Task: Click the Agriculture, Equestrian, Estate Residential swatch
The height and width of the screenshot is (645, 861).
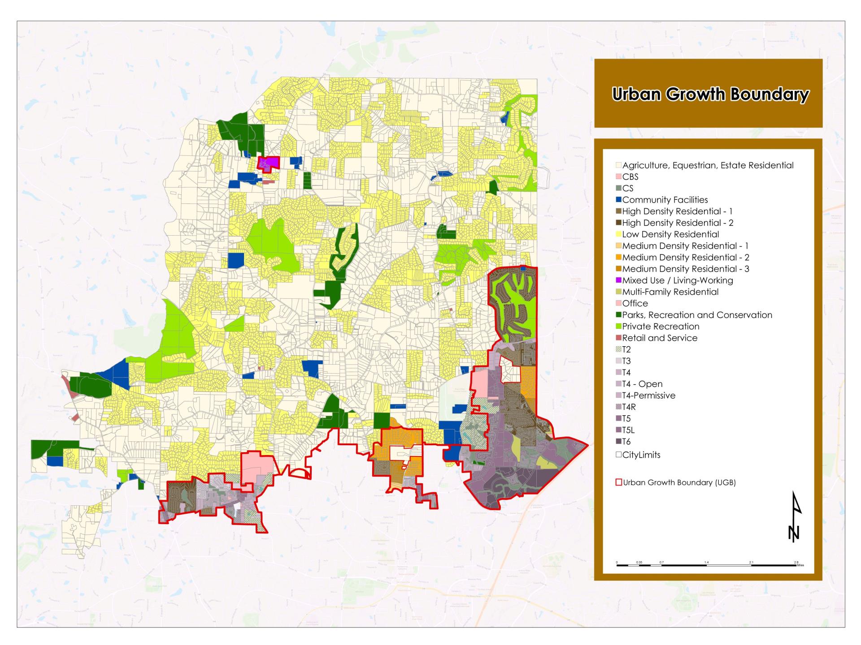Action: (619, 165)
